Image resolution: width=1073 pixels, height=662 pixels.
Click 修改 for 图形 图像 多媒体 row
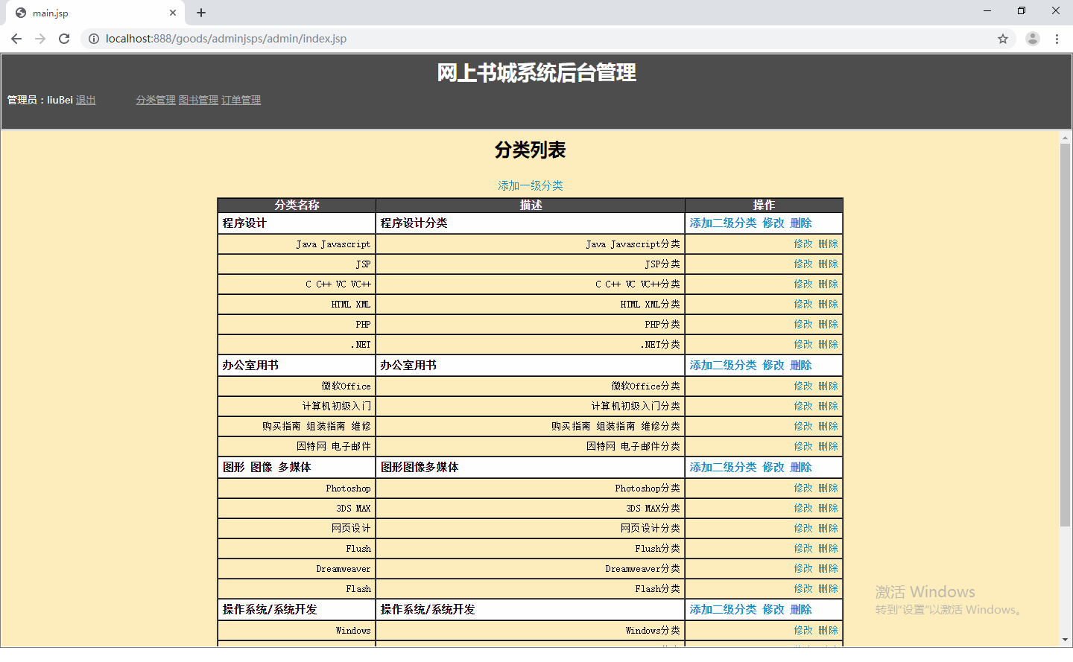[773, 467]
